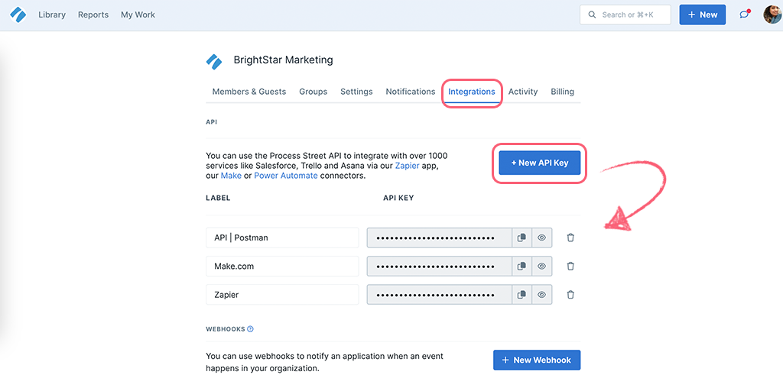Click the API KEY column header
The image size is (783, 391).
(398, 198)
